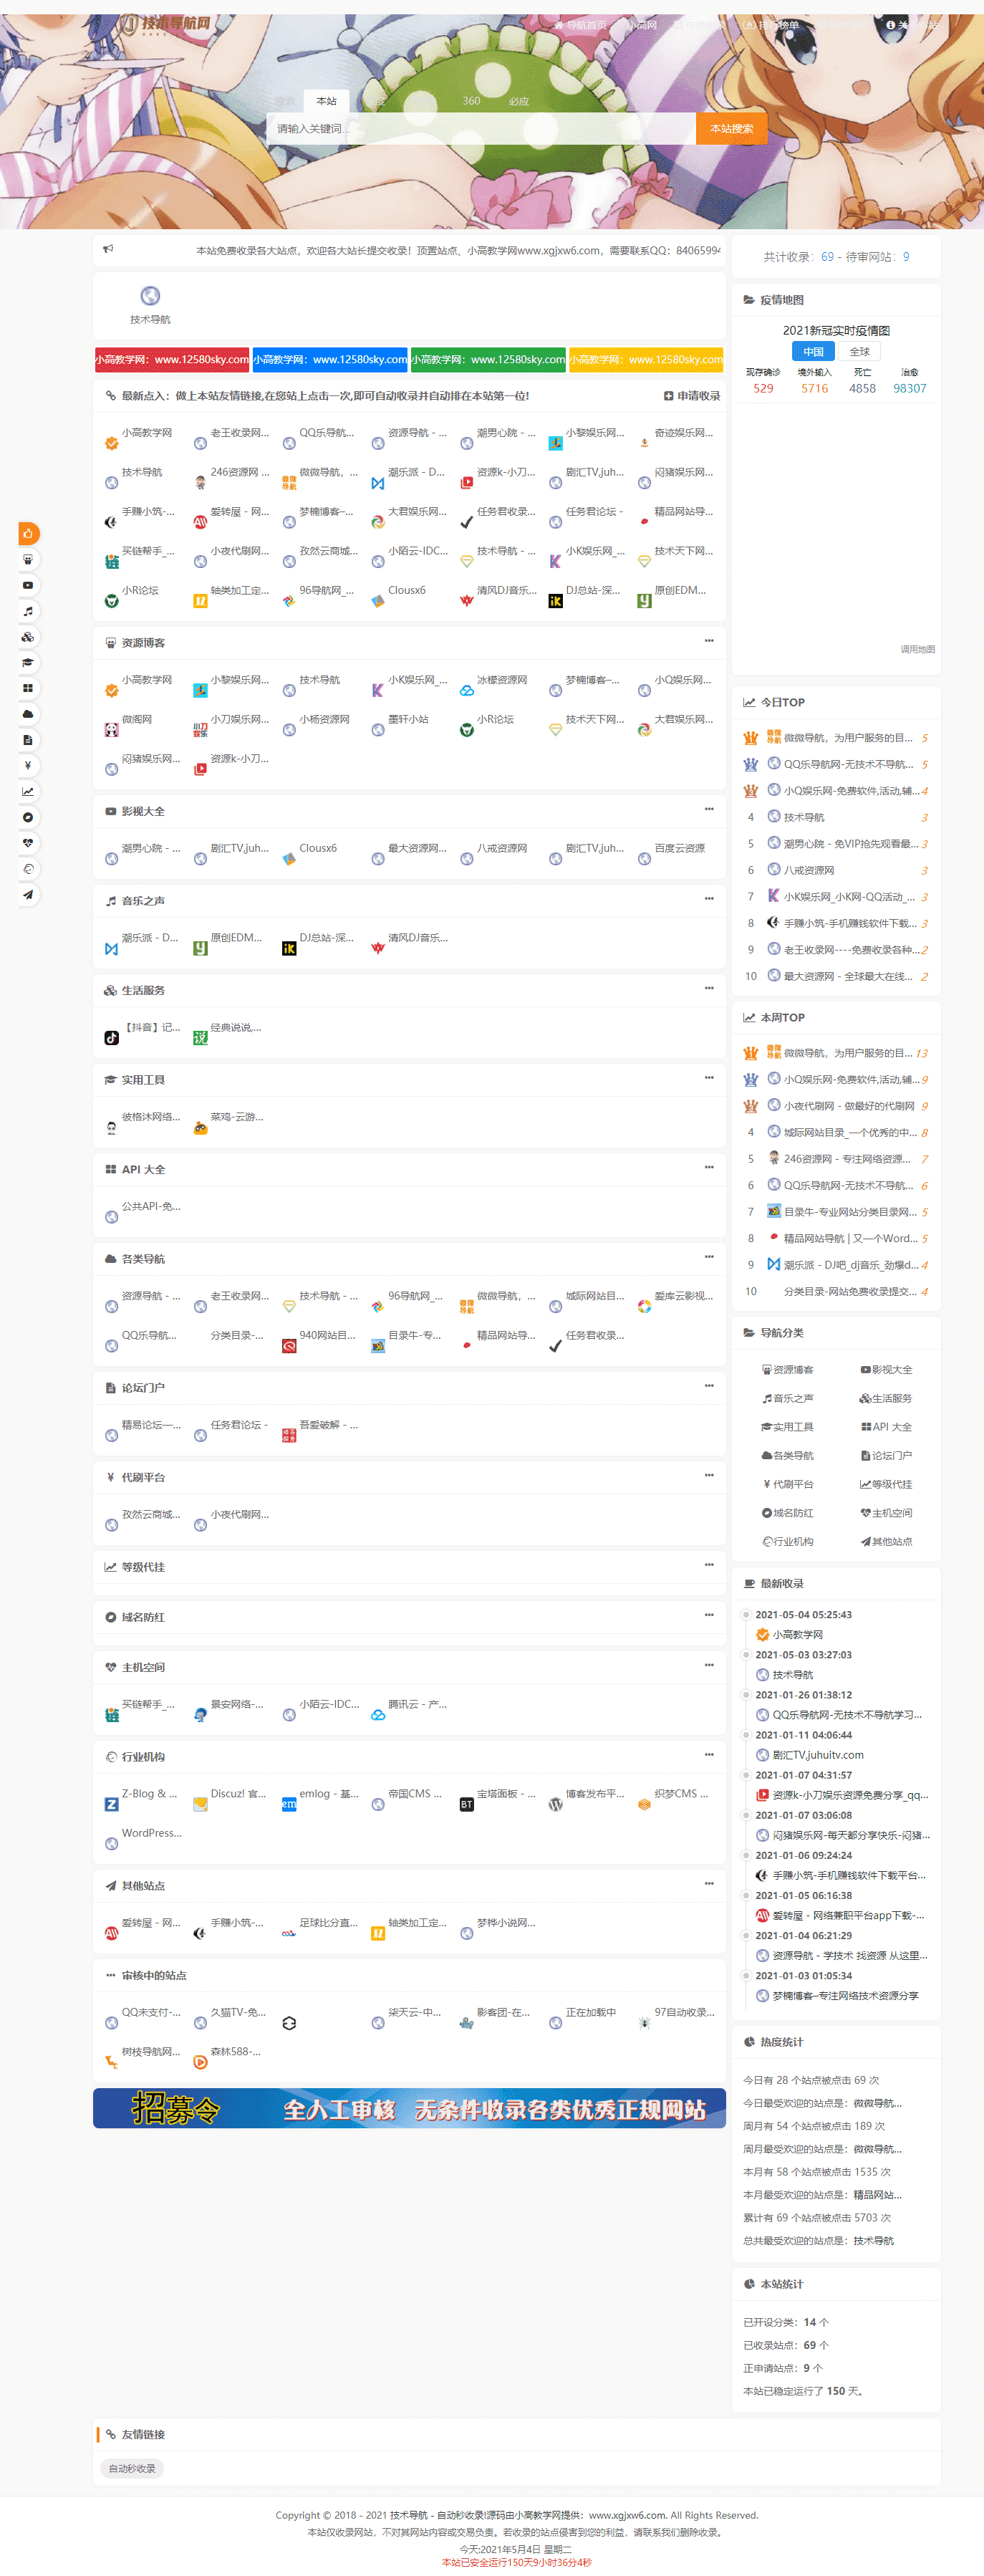Click the globe icon above 技术导航
984x2576 pixels.
coord(150,296)
